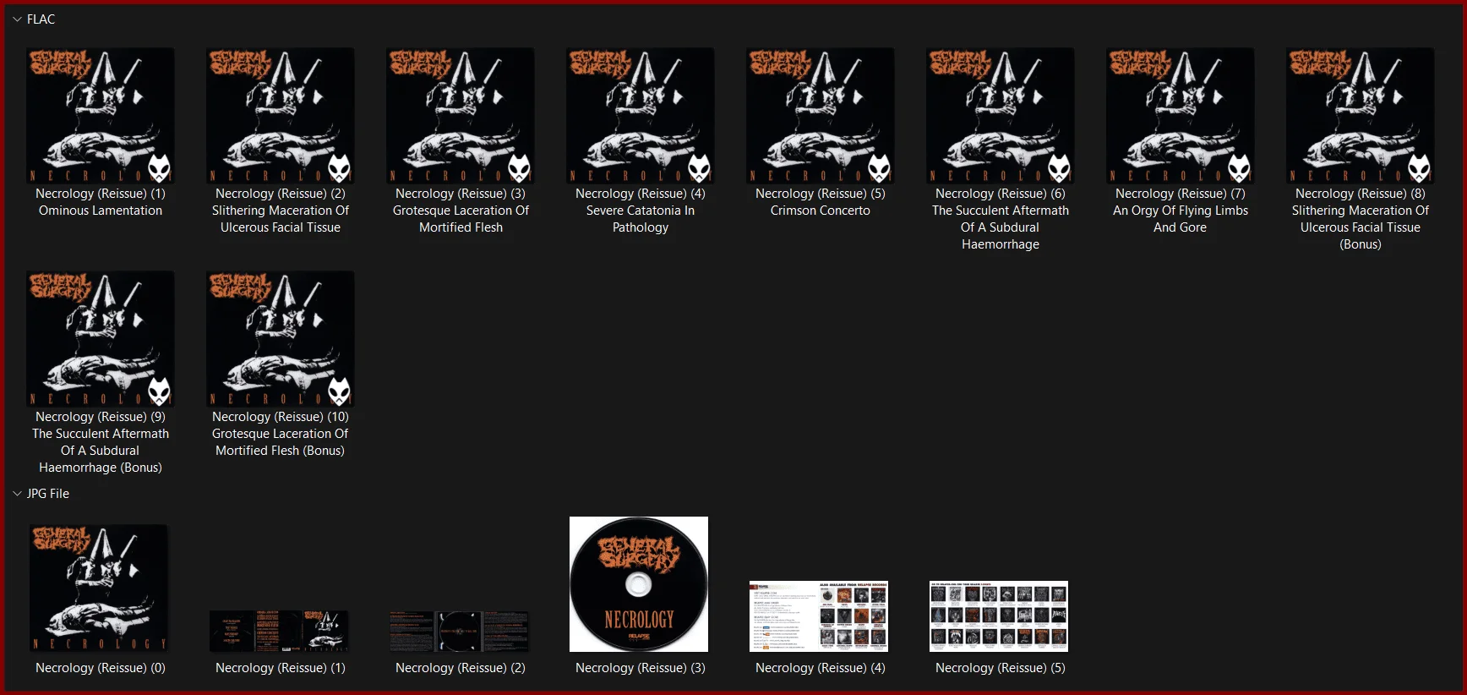This screenshot has width=1467, height=695.
Task: Select FLAC icon for Necrology (Reissue) (10) bonus track
Action: point(281,339)
